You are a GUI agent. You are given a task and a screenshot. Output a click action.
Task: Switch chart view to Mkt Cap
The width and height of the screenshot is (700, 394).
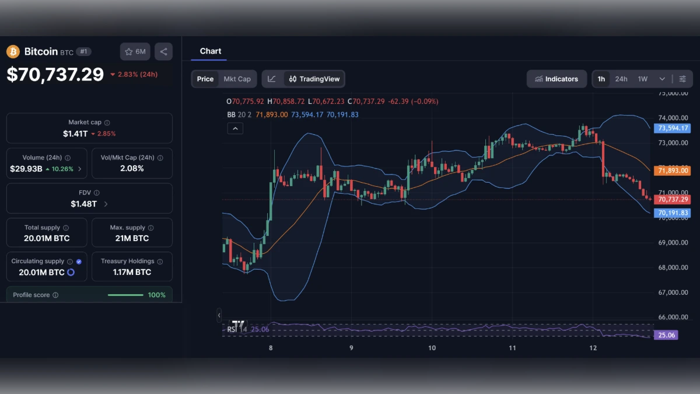(237, 78)
